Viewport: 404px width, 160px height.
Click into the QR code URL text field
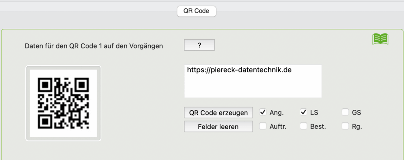tap(252, 81)
